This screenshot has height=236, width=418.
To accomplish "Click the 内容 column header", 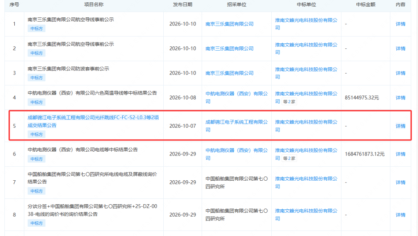I will [x=401, y=5].
